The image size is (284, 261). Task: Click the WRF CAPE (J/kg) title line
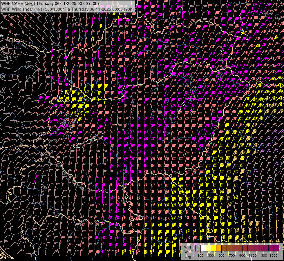click(50, 3)
